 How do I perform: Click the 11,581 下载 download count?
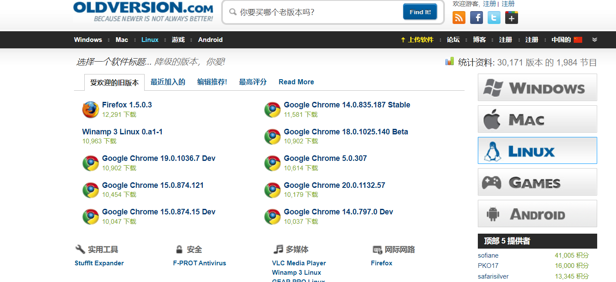pos(301,115)
